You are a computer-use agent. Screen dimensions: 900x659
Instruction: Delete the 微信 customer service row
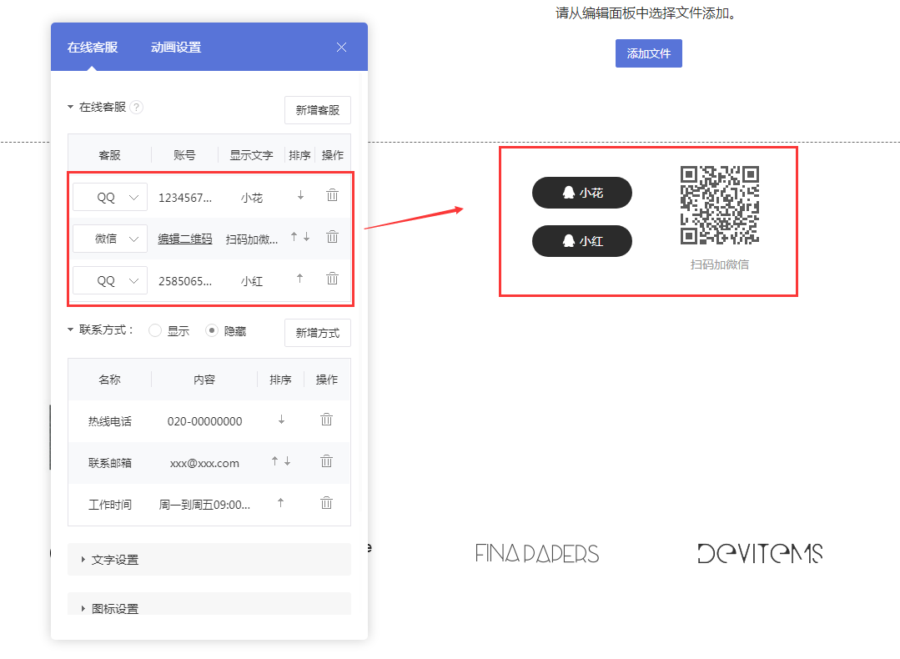[332, 237]
